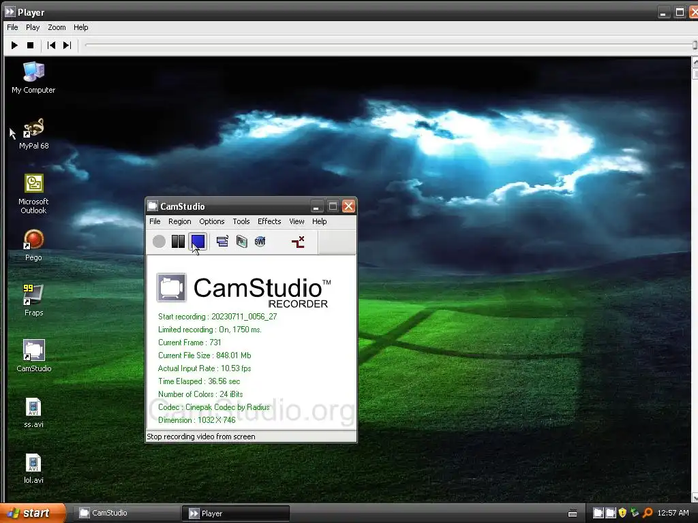Click the CamStudio Recorder logo
698x523 pixels.
[244, 290]
